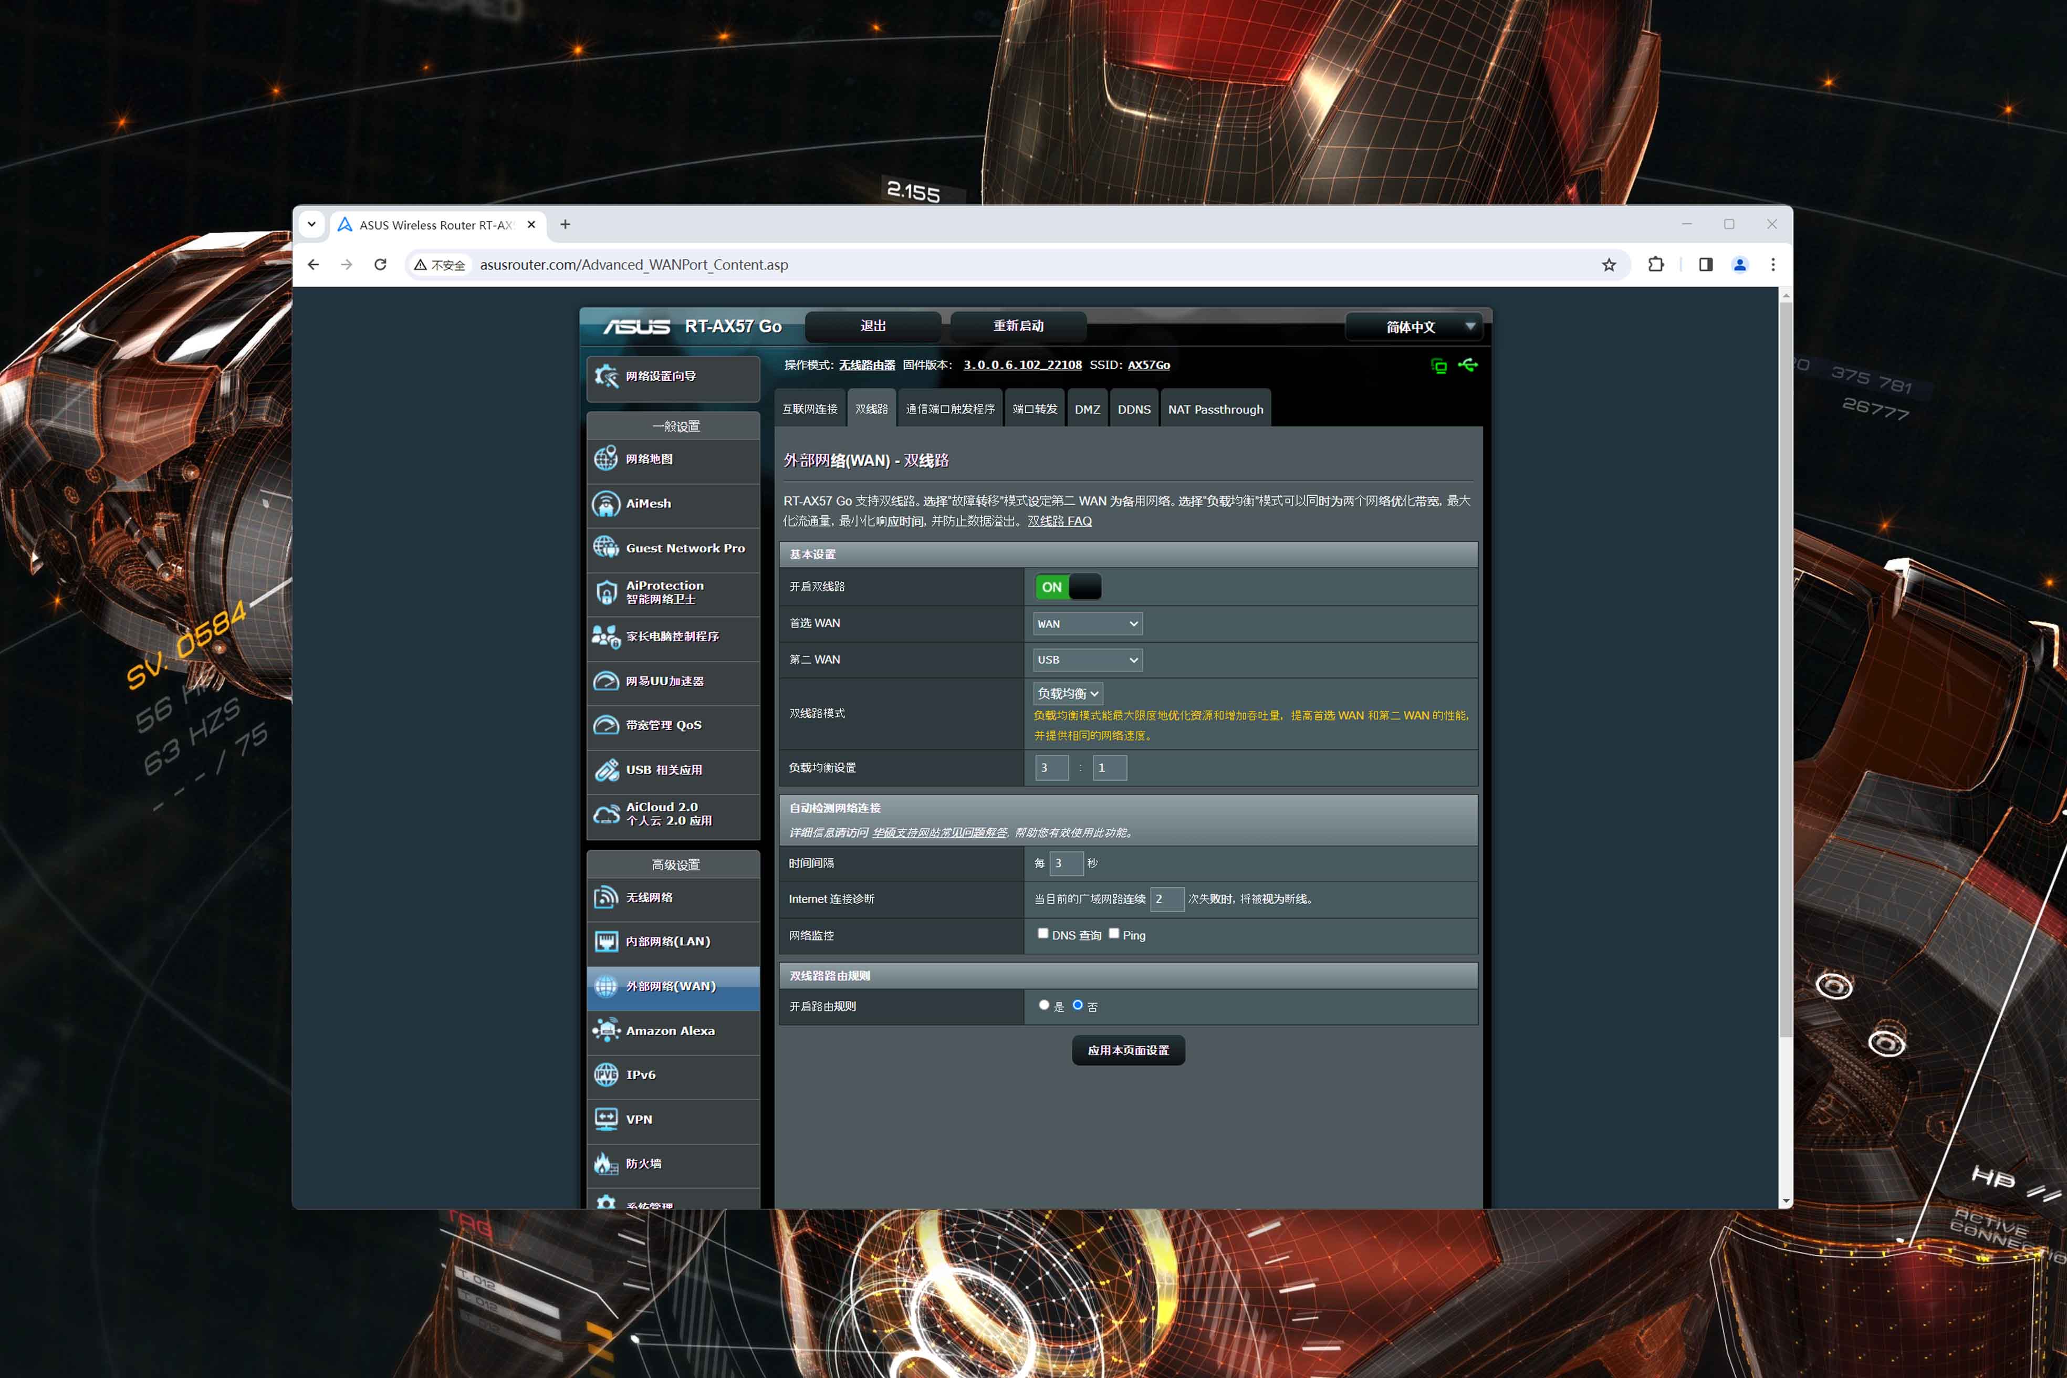Open the Amazon Alexa icon
The image size is (2067, 1378).
[x=606, y=1030]
